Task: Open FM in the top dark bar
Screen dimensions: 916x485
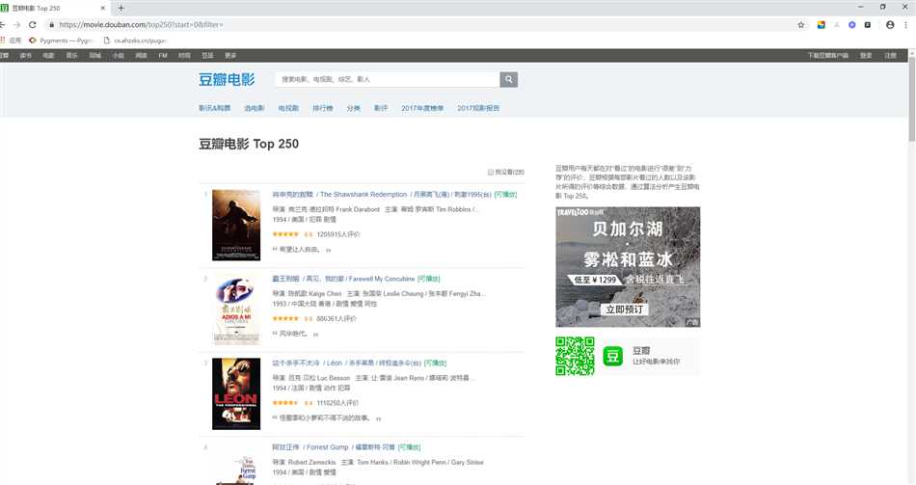Action: (163, 56)
